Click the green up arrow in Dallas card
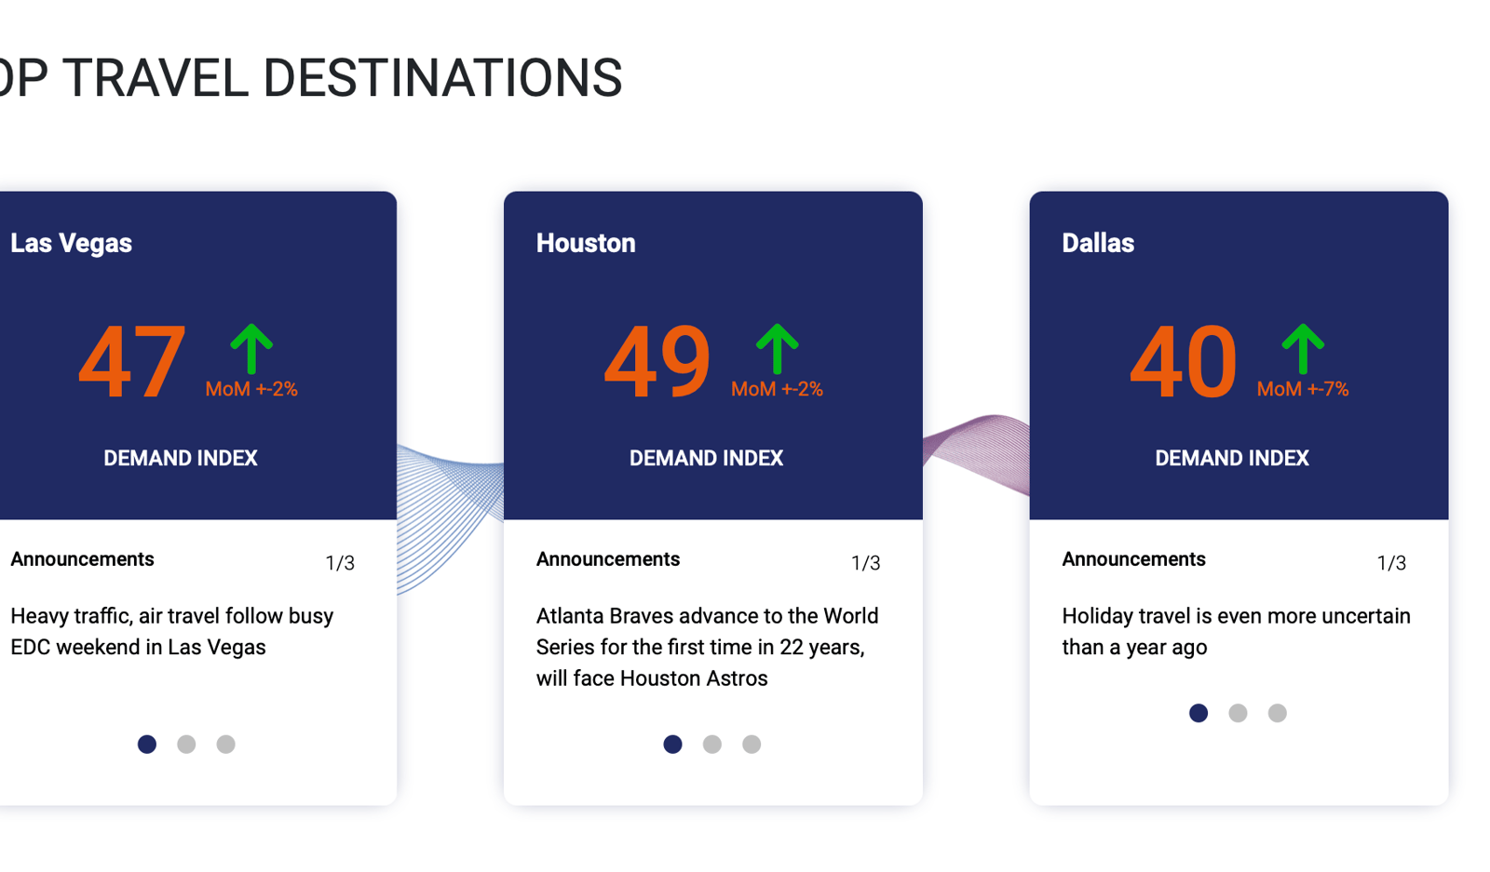Screen dimensions: 1490x872 point(1303,349)
